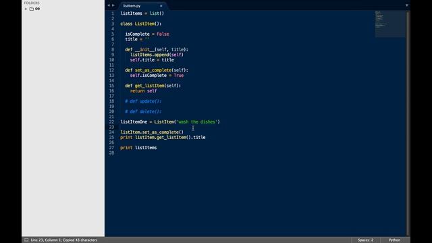
Task: Click 'isComplete = False' line
Action: [147, 34]
